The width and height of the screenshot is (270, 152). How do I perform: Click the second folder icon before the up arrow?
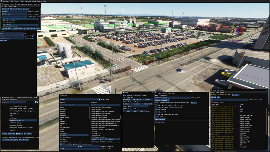[19, 133]
